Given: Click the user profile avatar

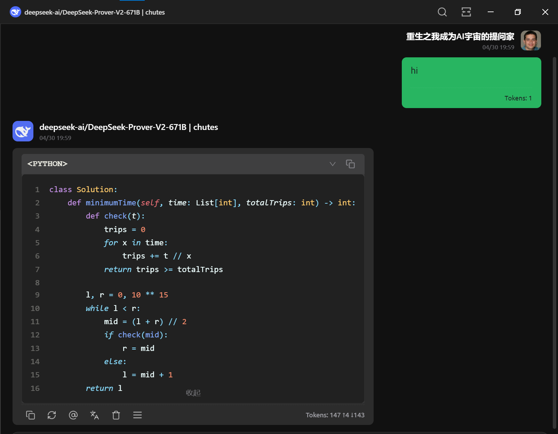Looking at the screenshot, I should [531, 41].
